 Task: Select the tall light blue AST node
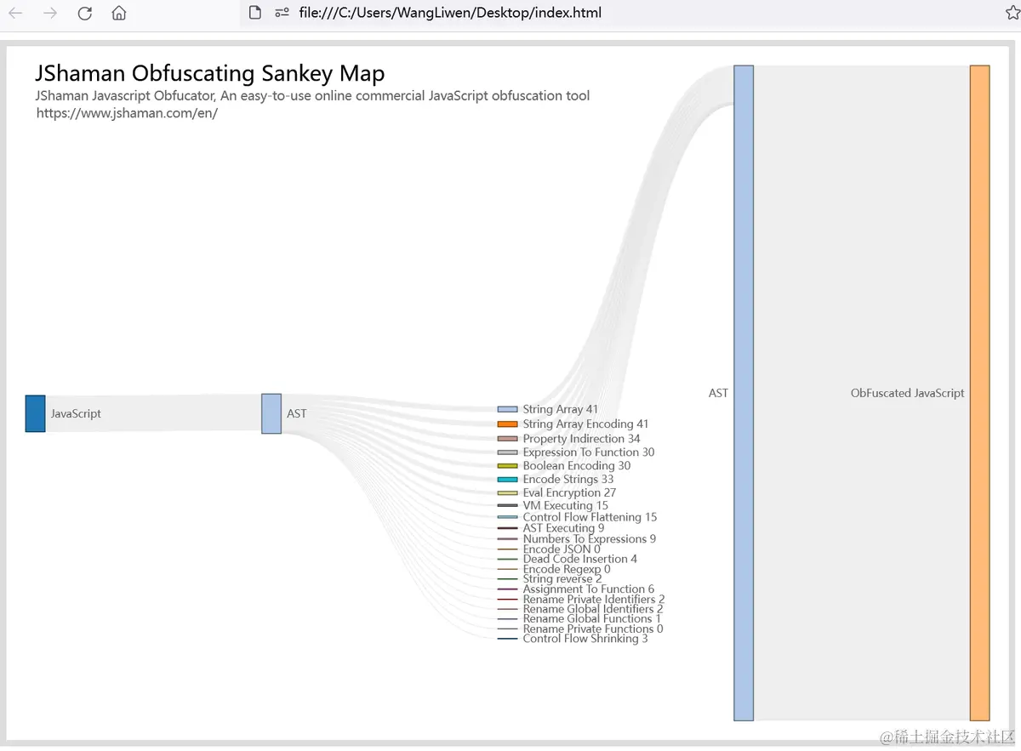click(x=744, y=393)
